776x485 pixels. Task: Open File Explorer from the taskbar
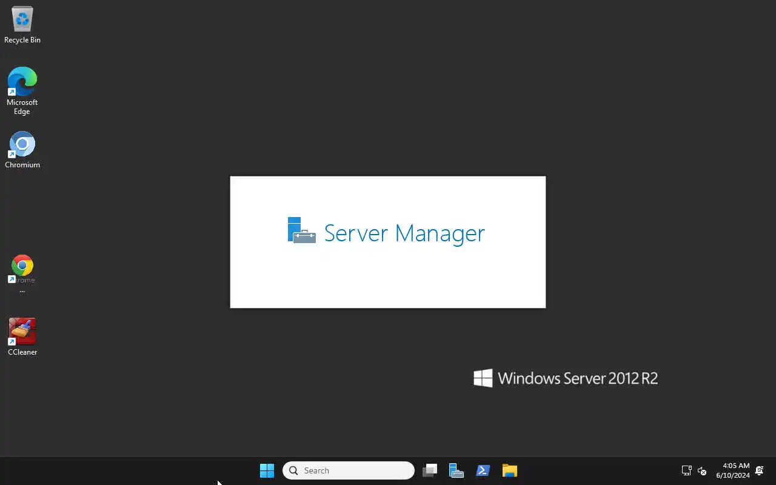(x=510, y=470)
